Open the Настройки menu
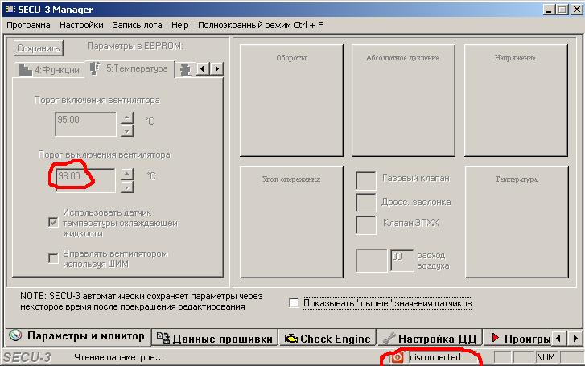The width and height of the screenshot is (585, 366). pos(81,25)
